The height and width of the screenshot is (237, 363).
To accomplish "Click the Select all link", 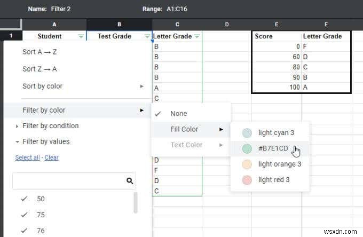I will point(28,157).
